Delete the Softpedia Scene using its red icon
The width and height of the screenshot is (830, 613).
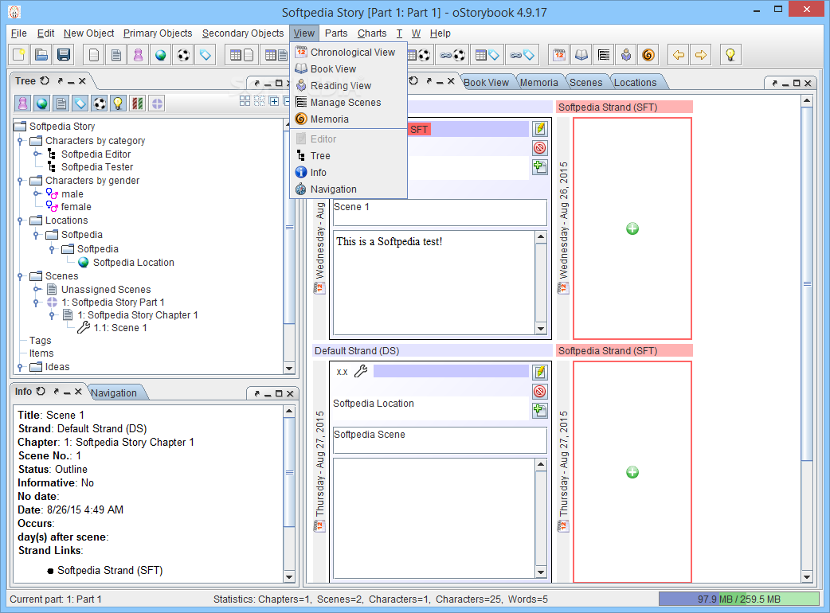(540, 391)
